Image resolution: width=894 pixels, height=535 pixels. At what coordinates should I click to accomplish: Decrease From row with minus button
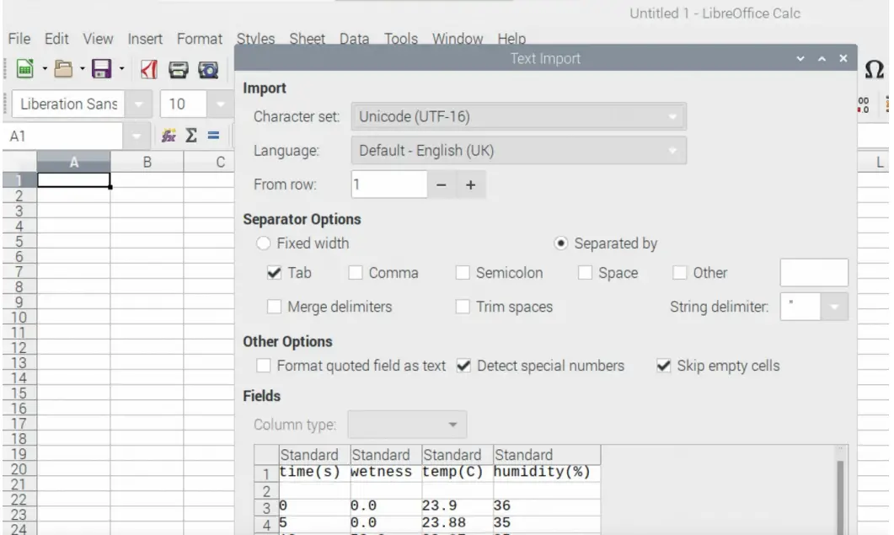(x=442, y=185)
